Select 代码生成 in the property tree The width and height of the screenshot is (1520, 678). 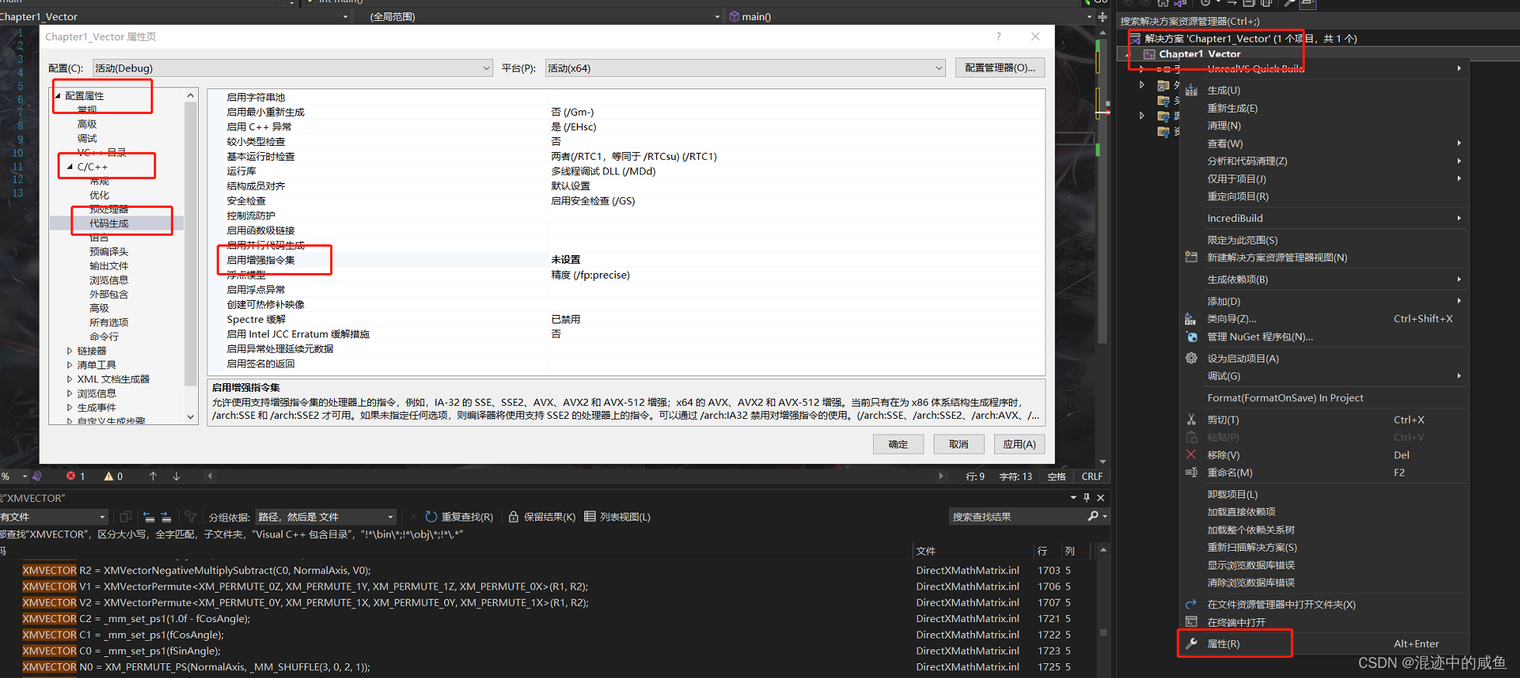pos(109,223)
